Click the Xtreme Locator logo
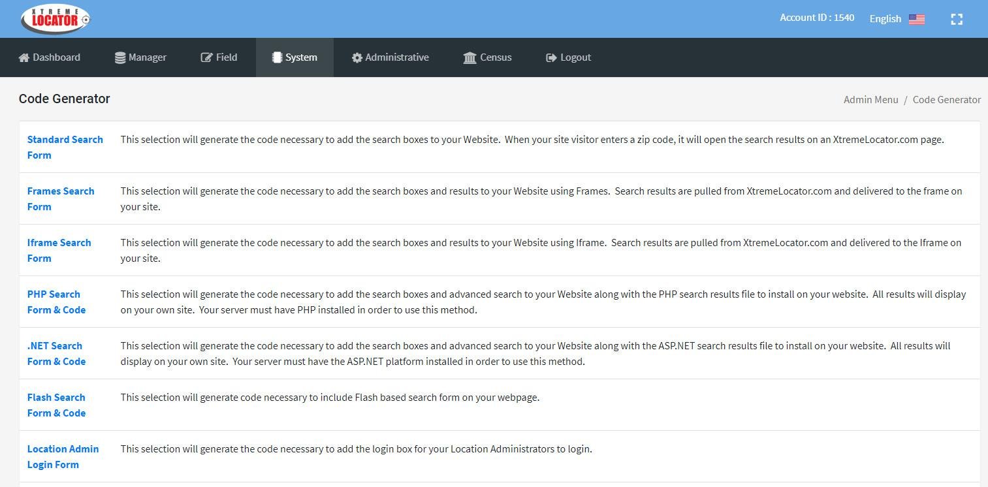 tap(55, 19)
